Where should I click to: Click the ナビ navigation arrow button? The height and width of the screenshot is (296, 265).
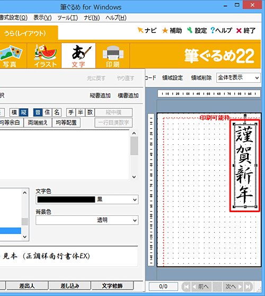click(147, 30)
